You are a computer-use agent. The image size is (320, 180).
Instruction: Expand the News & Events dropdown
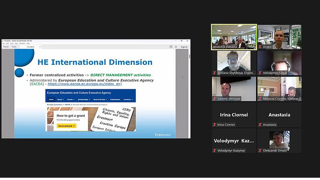point(100,99)
